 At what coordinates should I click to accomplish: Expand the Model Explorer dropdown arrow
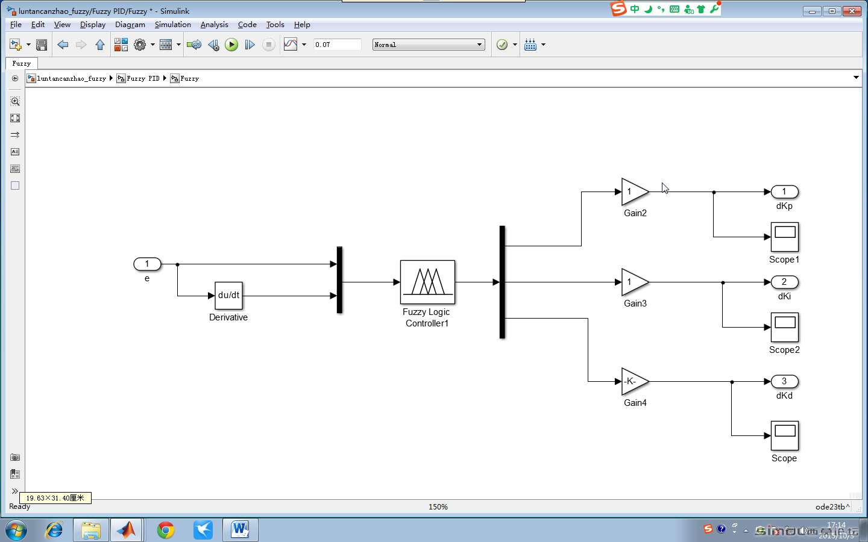pos(178,45)
